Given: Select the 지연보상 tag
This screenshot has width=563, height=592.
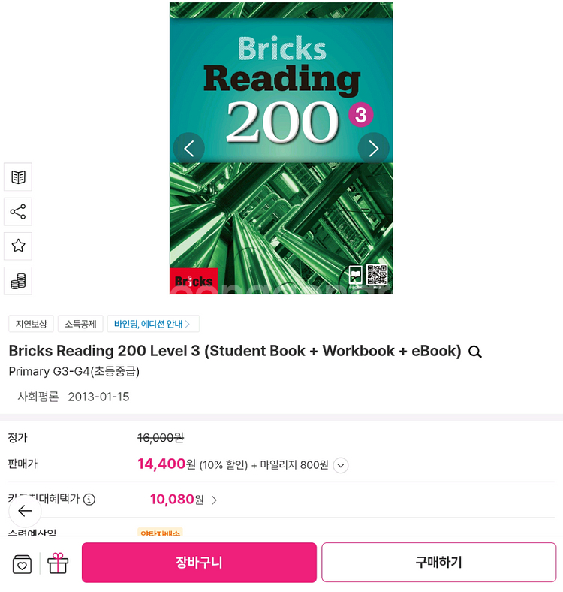Looking at the screenshot, I should coord(32,324).
